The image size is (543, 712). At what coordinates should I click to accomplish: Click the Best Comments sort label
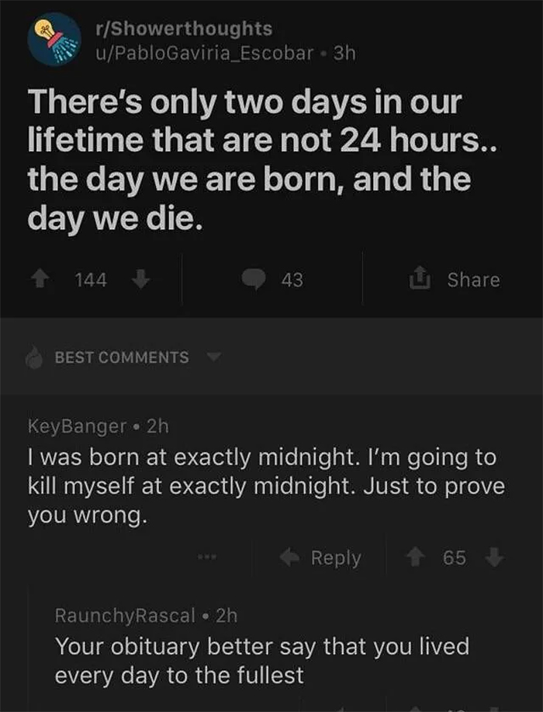[x=121, y=358]
